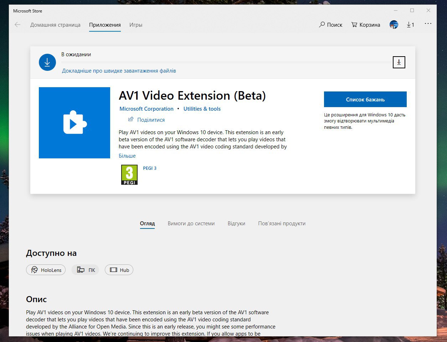Click the HoloLens device chip

[x=46, y=270]
